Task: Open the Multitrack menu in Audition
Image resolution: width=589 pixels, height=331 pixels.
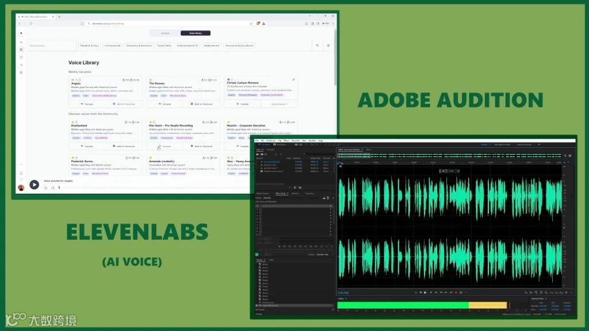Action: 270,141
